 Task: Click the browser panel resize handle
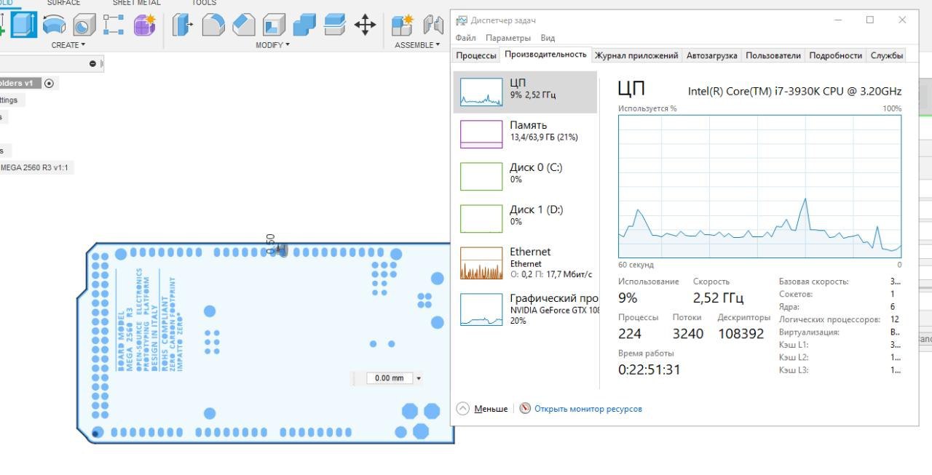102,64
